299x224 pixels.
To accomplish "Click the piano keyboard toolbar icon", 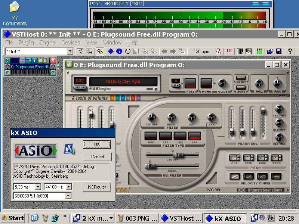I will click(240, 51).
